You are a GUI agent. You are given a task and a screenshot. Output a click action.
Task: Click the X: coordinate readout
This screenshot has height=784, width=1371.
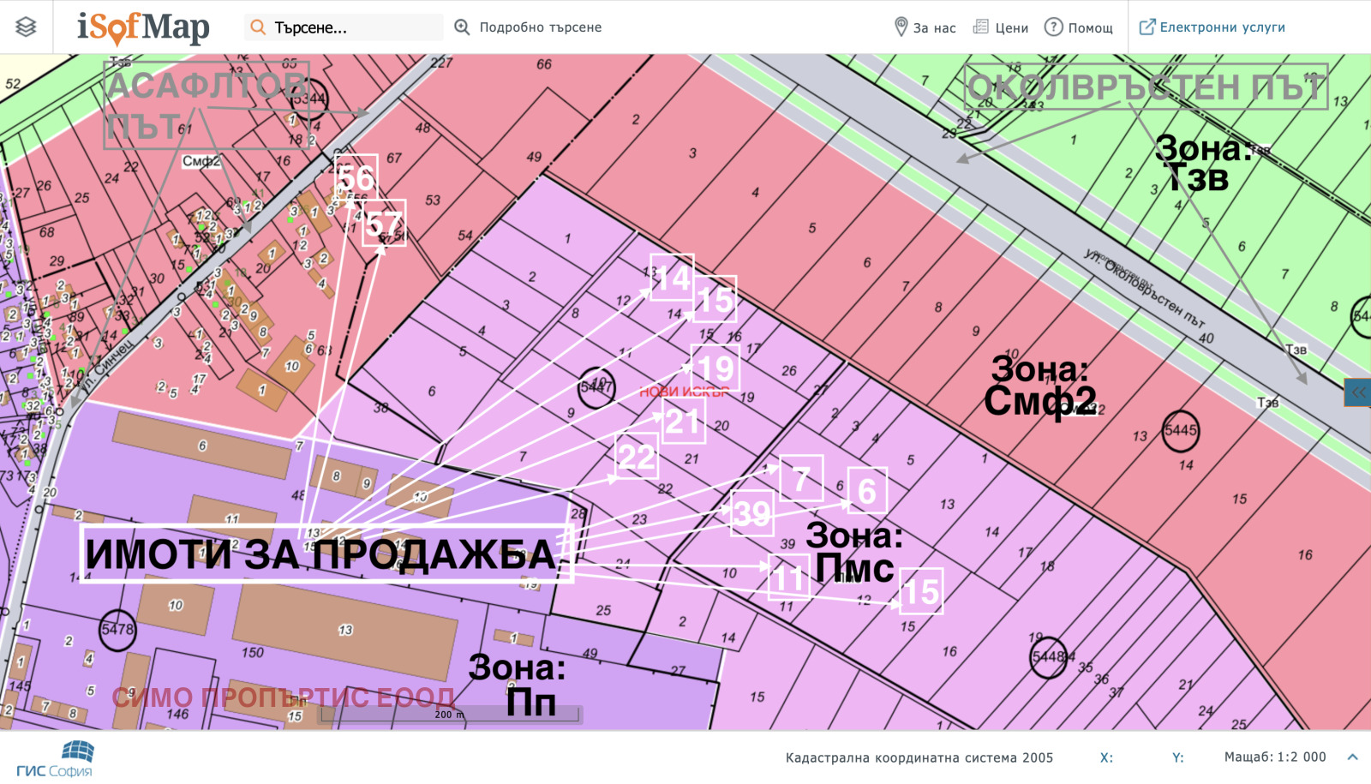(1106, 757)
